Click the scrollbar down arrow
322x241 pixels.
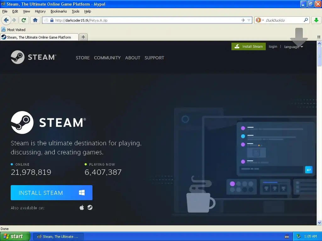click(319, 223)
